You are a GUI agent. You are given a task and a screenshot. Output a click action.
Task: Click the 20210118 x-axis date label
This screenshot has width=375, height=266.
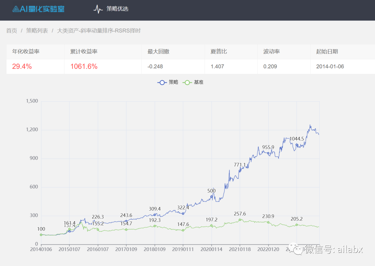pos(240,249)
